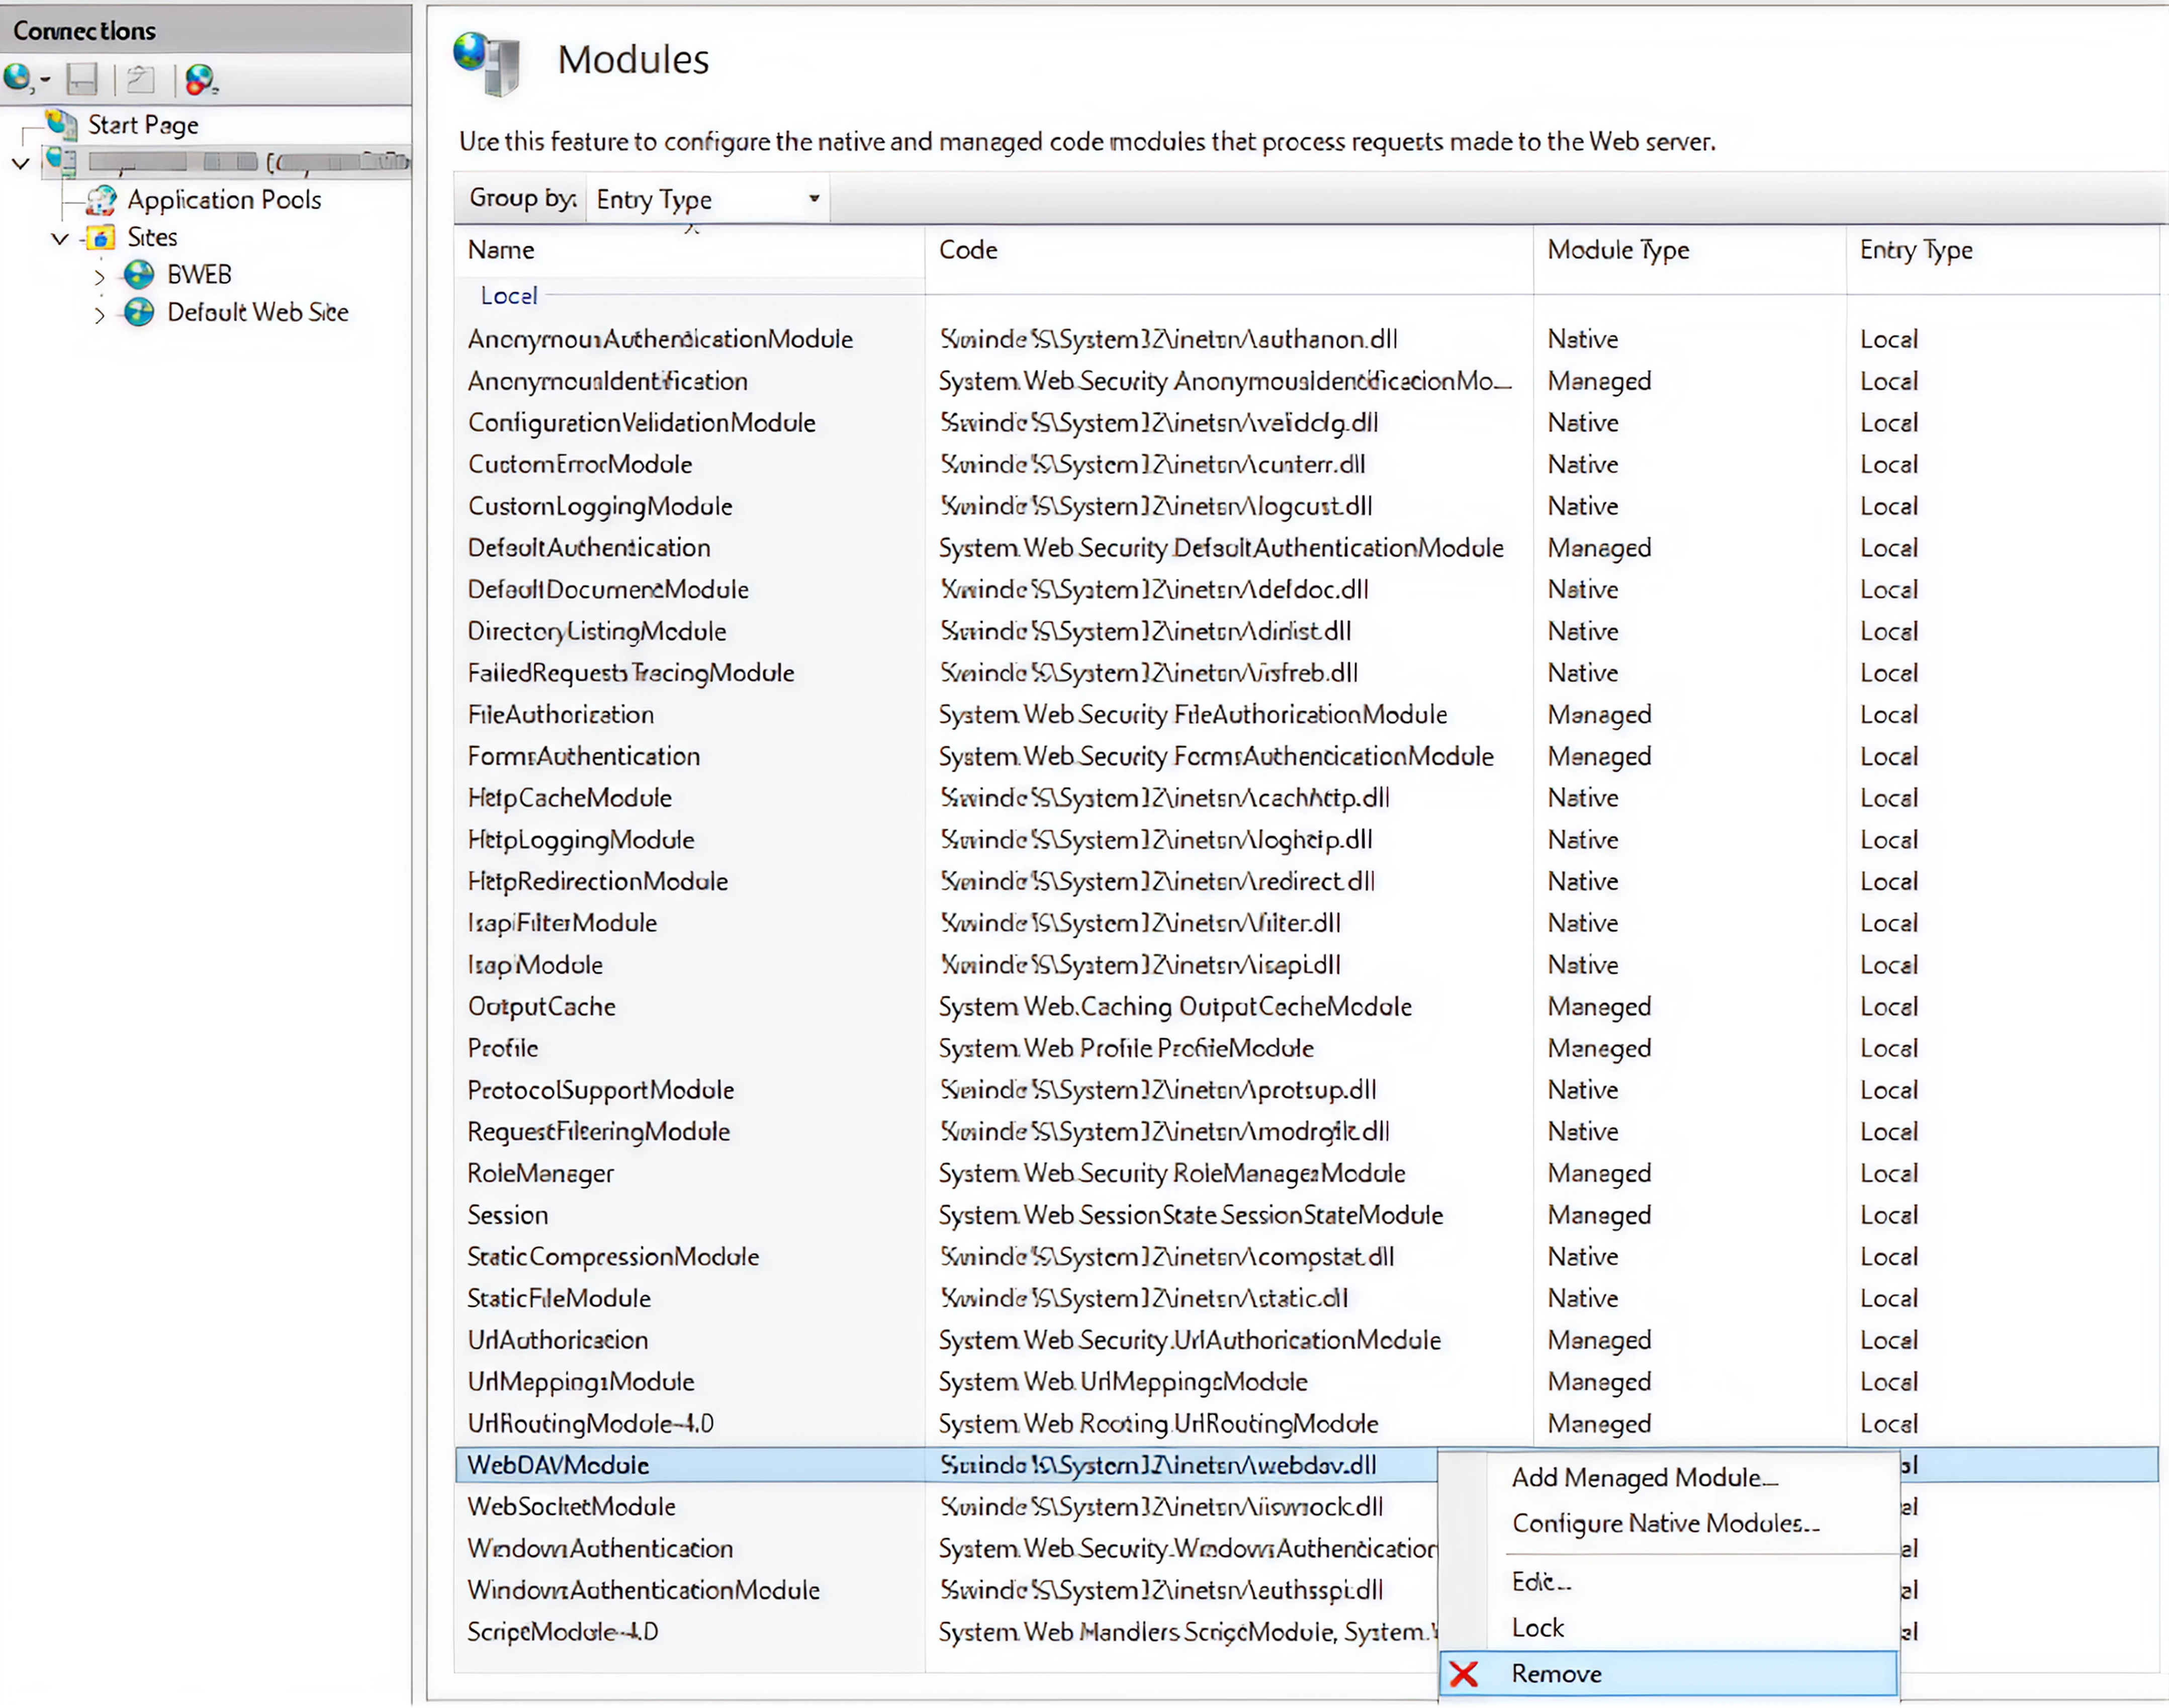Click the Up folder icon in Connections toolbar
The width and height of the screenshot is (2169, 1708).
[x=141, y=79]
